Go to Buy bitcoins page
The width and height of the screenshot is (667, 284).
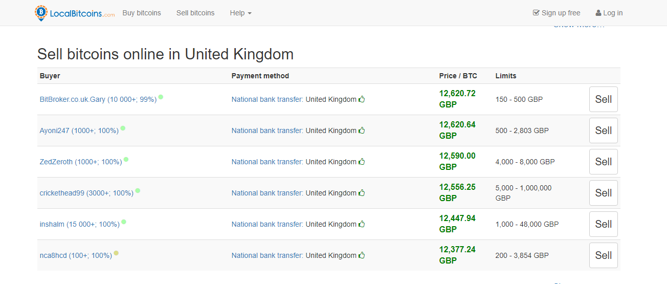[142, 13]
